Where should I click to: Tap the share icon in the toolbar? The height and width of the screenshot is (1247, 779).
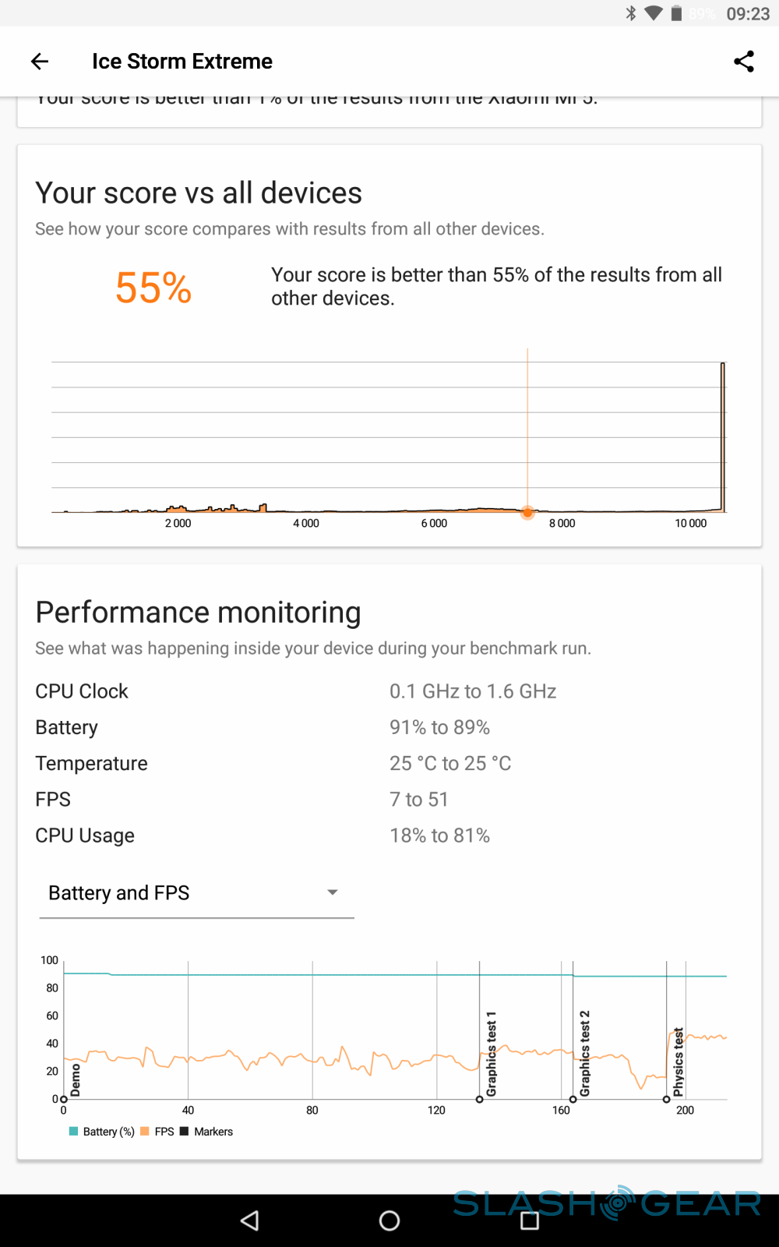pos(744,62)
